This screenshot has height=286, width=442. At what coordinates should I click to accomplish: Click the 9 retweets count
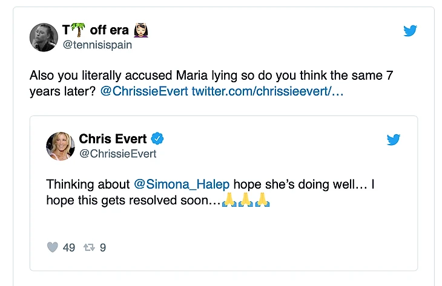coord(103,247)
